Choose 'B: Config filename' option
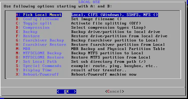The width and height of the screenshot is (188, 99). tap(37, 19)
